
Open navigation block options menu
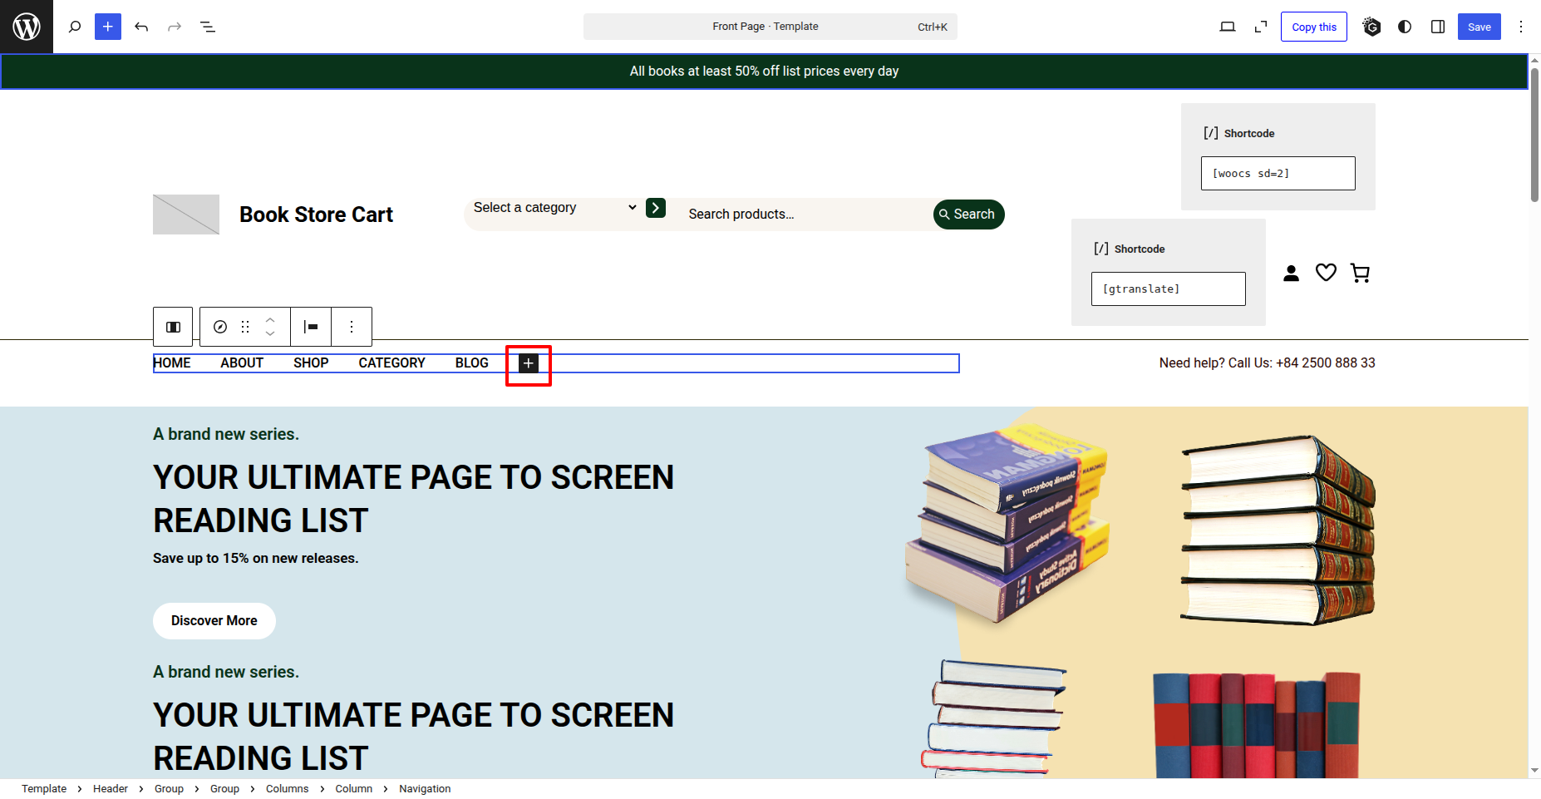click(352, 327)
